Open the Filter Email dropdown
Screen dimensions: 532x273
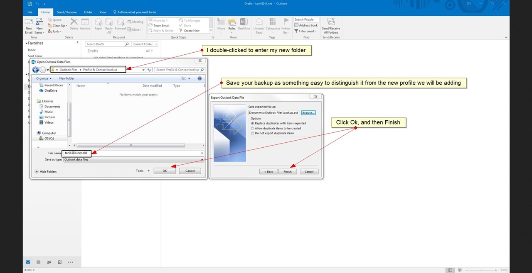pyautogui.click(x=305, y=31)
